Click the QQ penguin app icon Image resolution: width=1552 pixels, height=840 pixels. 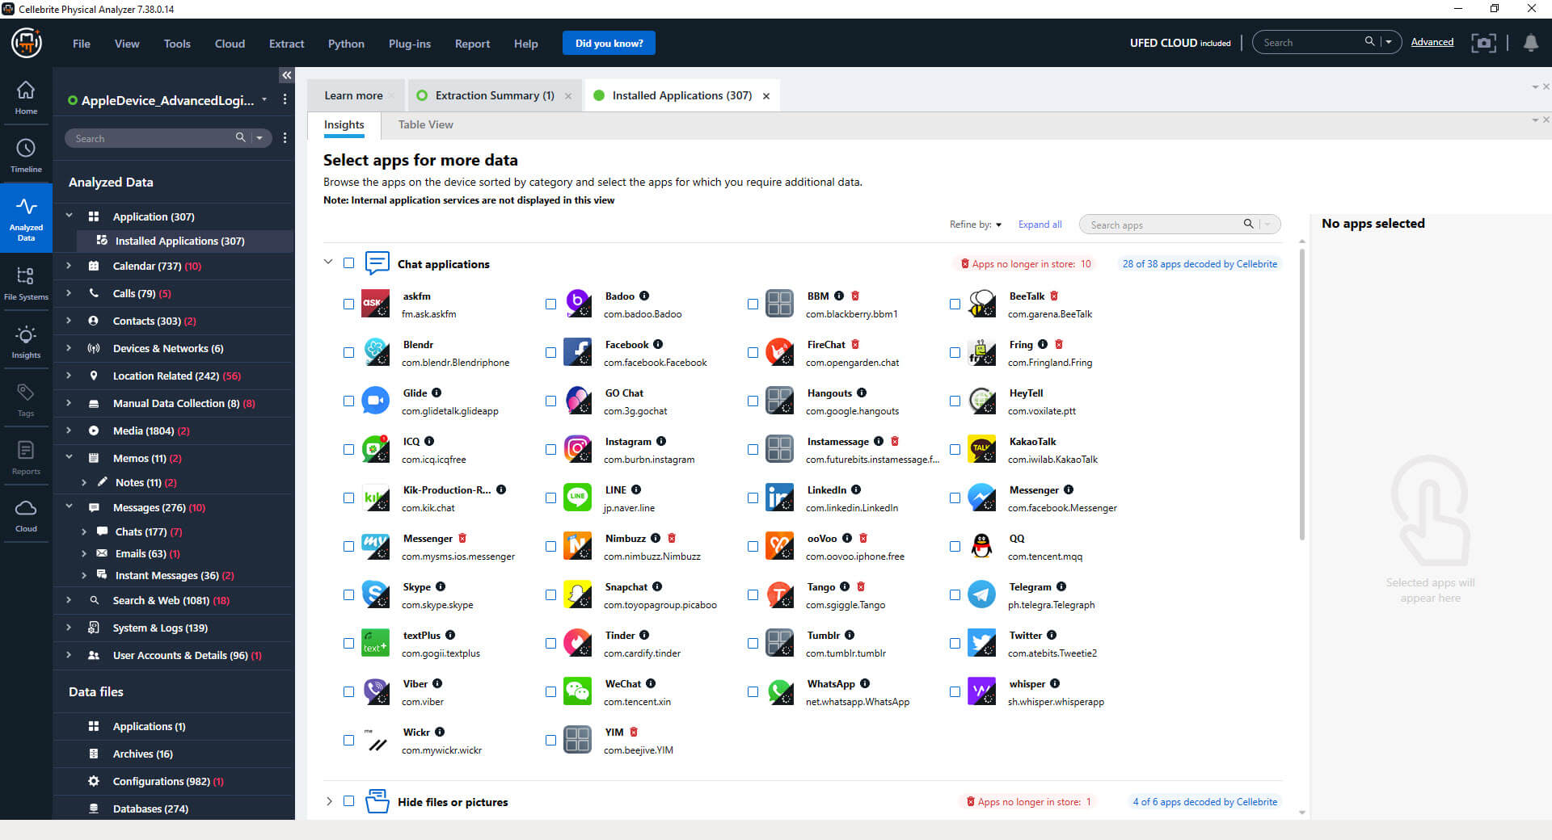tap(982, 547)
